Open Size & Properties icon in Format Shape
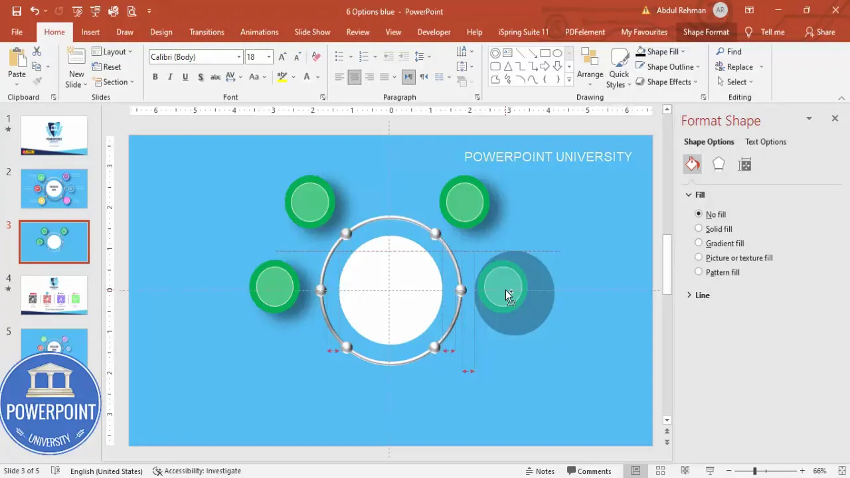The height and width of the screenshot is (478, 850). [744, 164]
